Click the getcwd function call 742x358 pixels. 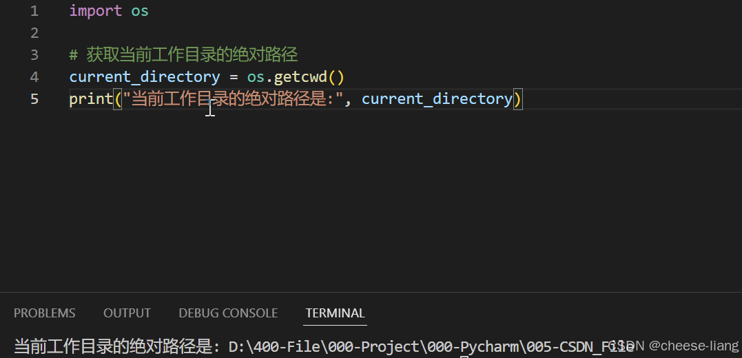pyautogui.click(x=300, y=77)
